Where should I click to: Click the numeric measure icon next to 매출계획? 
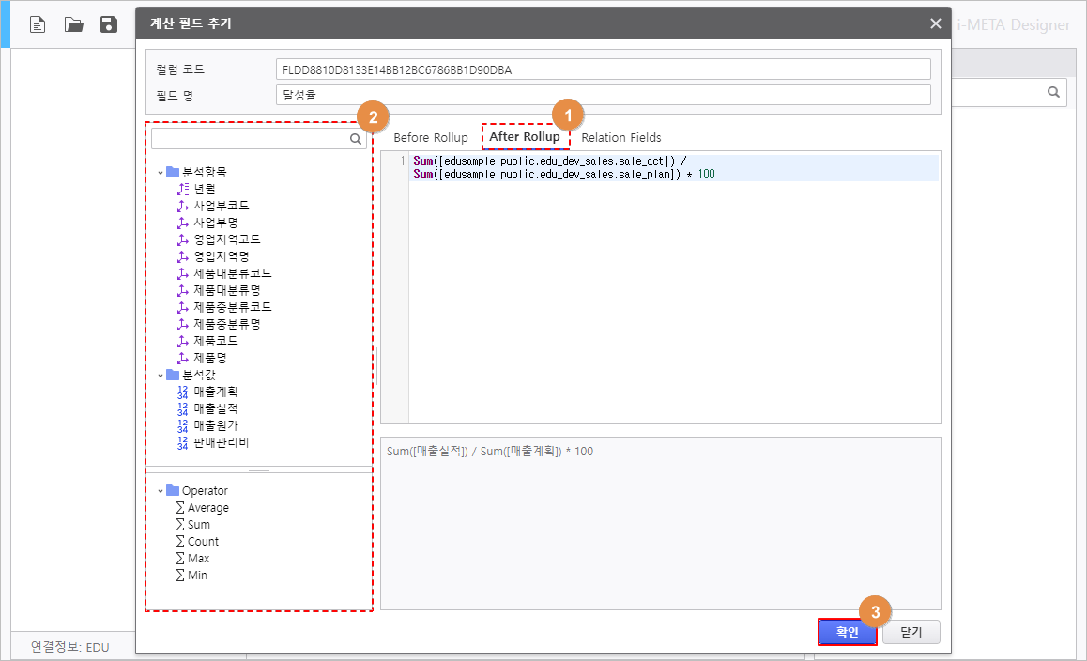point(182,392)
